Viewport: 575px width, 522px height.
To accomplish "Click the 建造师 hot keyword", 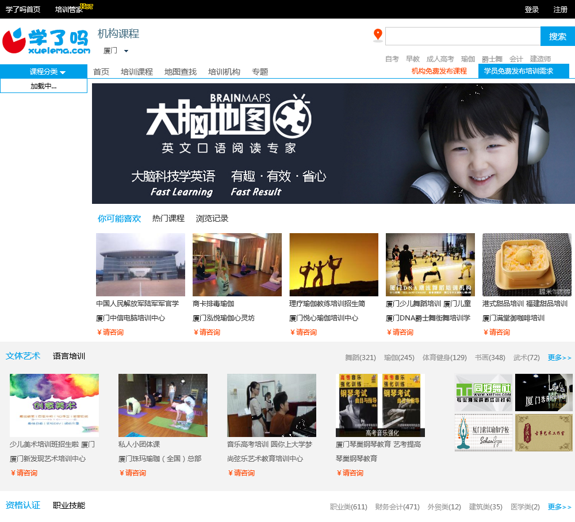I will coord(540,59).
